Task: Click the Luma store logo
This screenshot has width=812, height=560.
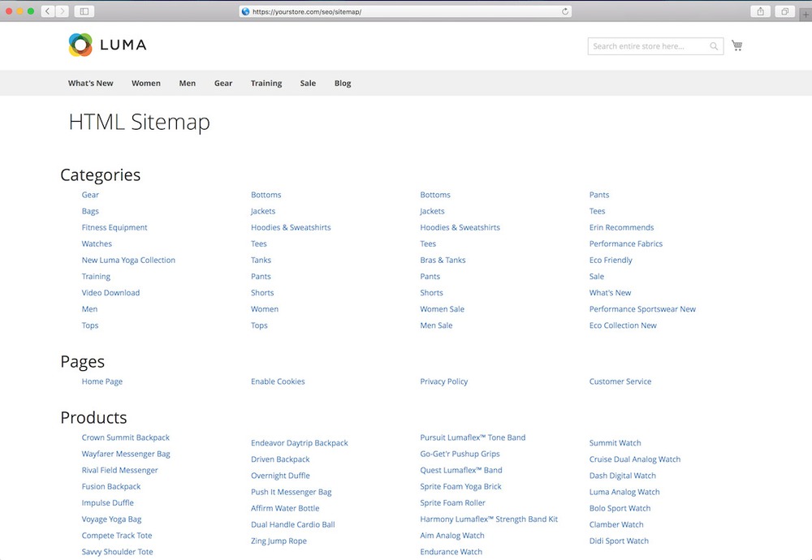Action: pos(107,44)
